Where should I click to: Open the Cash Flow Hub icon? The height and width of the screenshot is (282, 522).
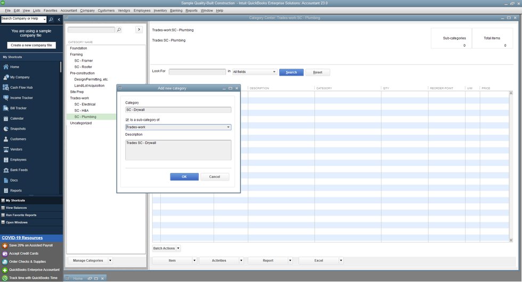click(6, 87)
